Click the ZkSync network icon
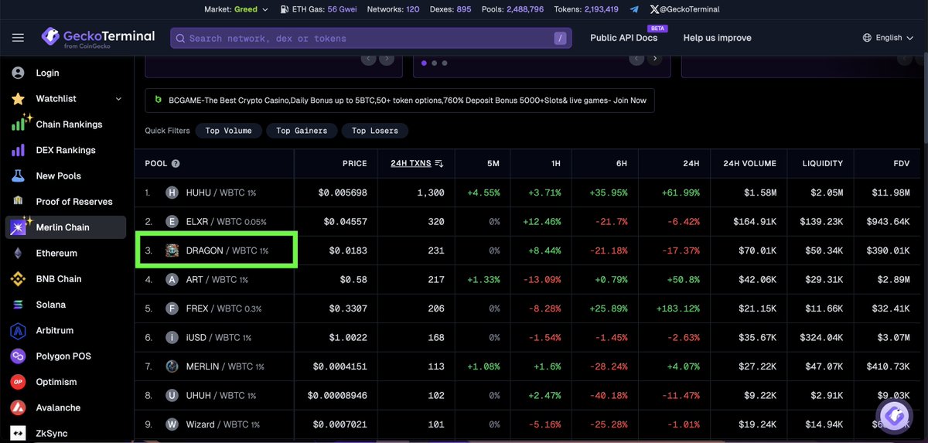Image resolution: width=928 pixels, height=443 pixels. click(x=19, y=434)
